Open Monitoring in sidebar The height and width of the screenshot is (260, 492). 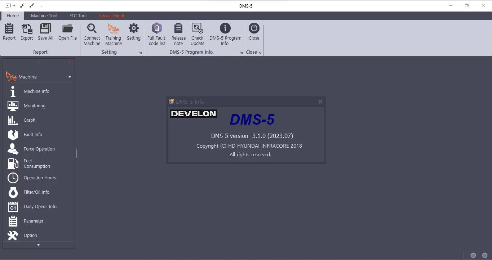[x=39, y=106]
